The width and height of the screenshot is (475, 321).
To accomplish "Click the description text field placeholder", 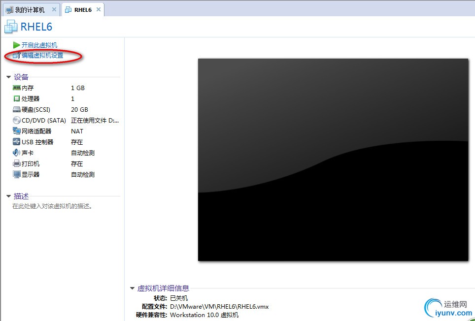I will (x=52, y=206).
